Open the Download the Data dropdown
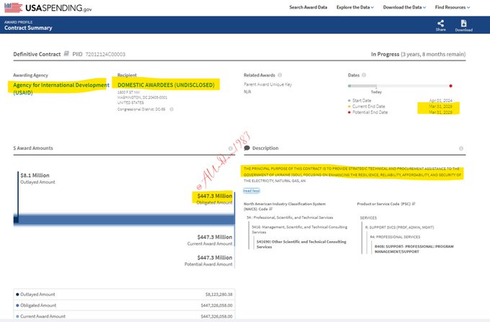The height and width of the screenshot is (322, 490). [x=406, y=7]
